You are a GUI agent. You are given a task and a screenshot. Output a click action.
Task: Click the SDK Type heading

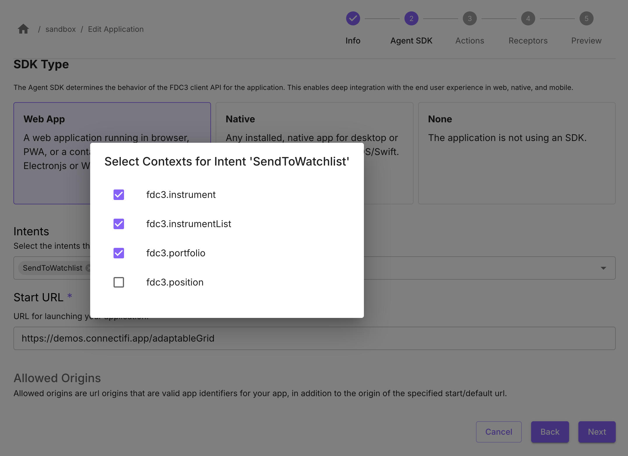[41, 64]
